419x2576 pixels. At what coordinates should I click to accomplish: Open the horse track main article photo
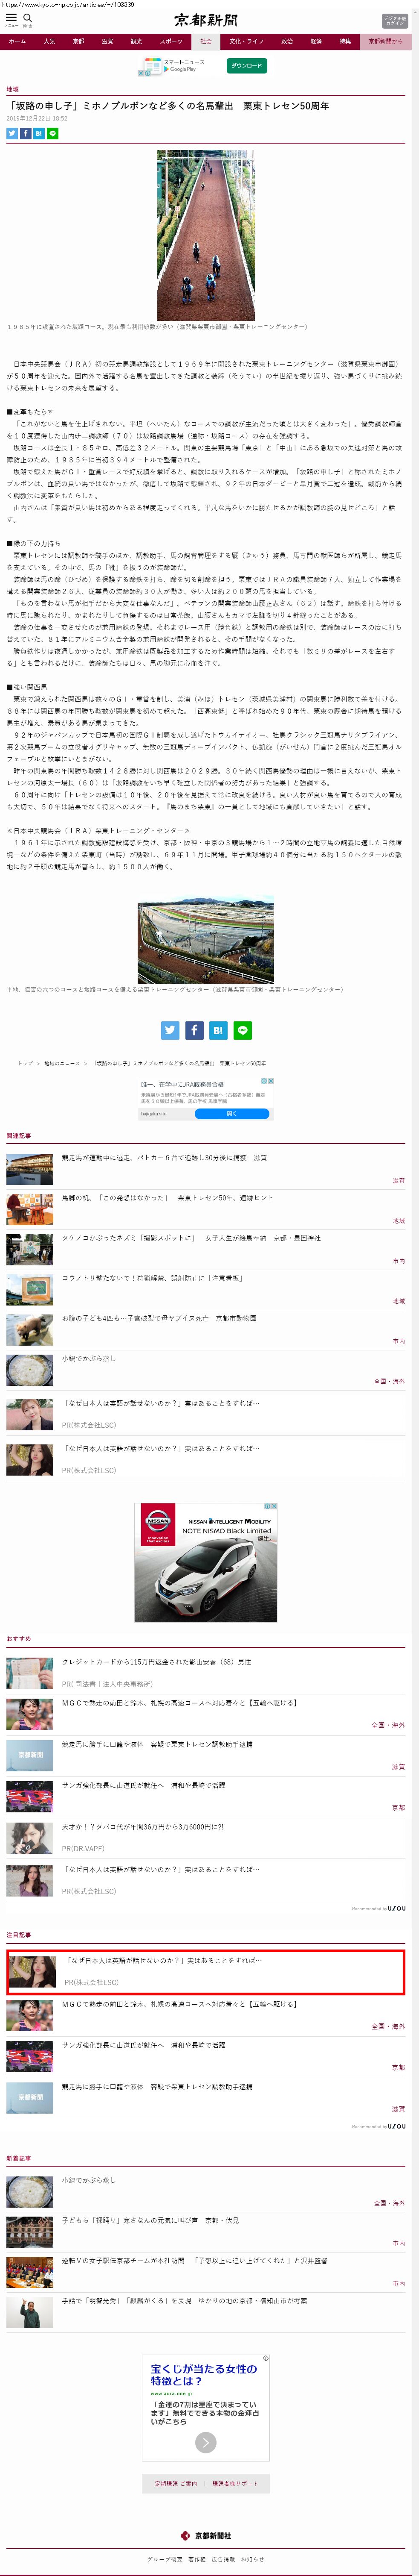205,235
